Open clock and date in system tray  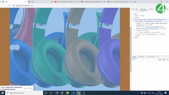coord(159,93)
